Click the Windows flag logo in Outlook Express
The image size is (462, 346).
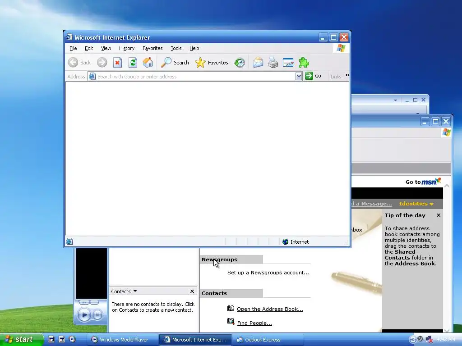(x=446, y=132)
